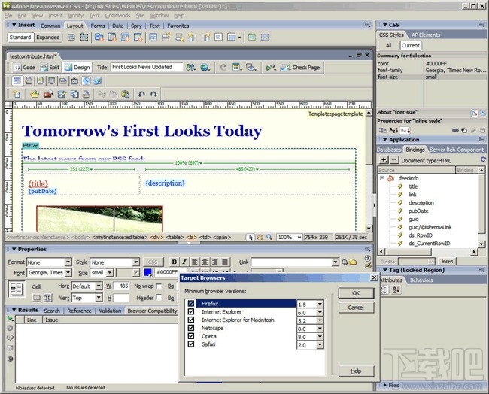Click the New document icon
The height and width of the screenshot is (394, 489).
[x=17, y=94]
